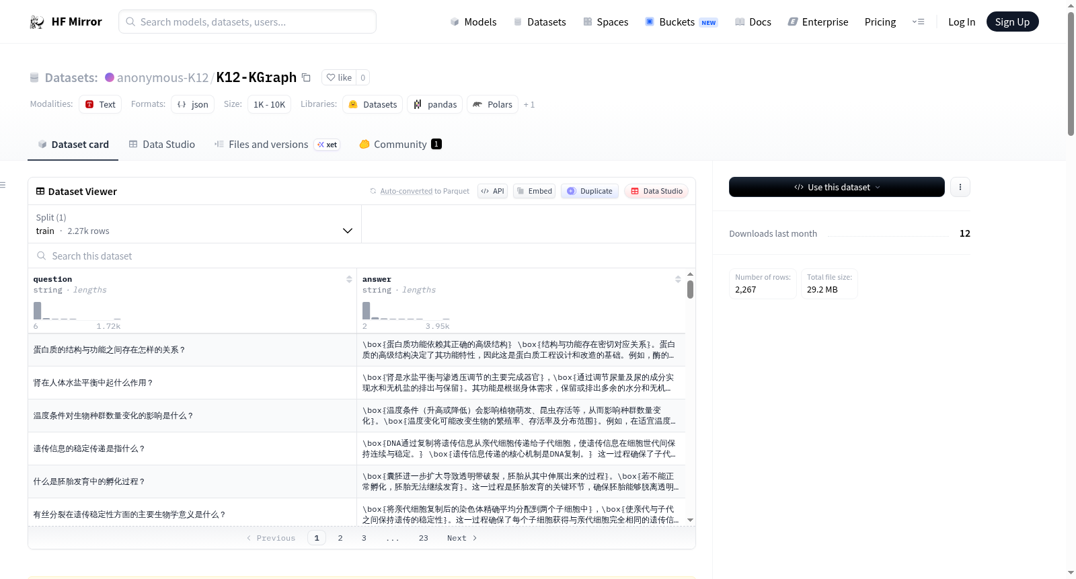Click the Text modality tag
The width and height of the screenshot is (1076, 579).
100,104
